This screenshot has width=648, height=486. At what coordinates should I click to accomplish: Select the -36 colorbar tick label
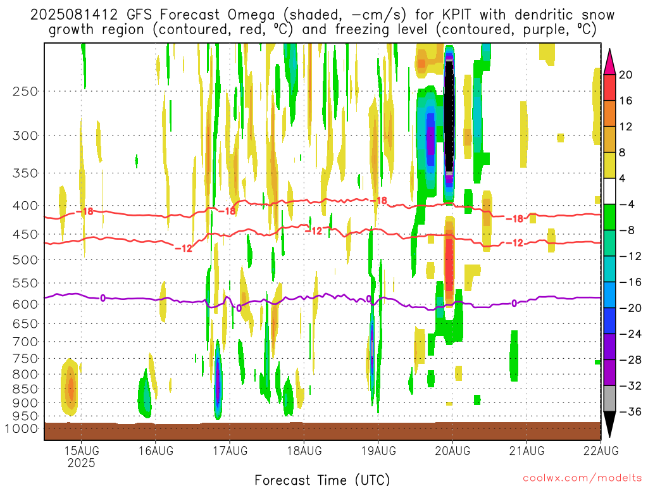[630, 411]
